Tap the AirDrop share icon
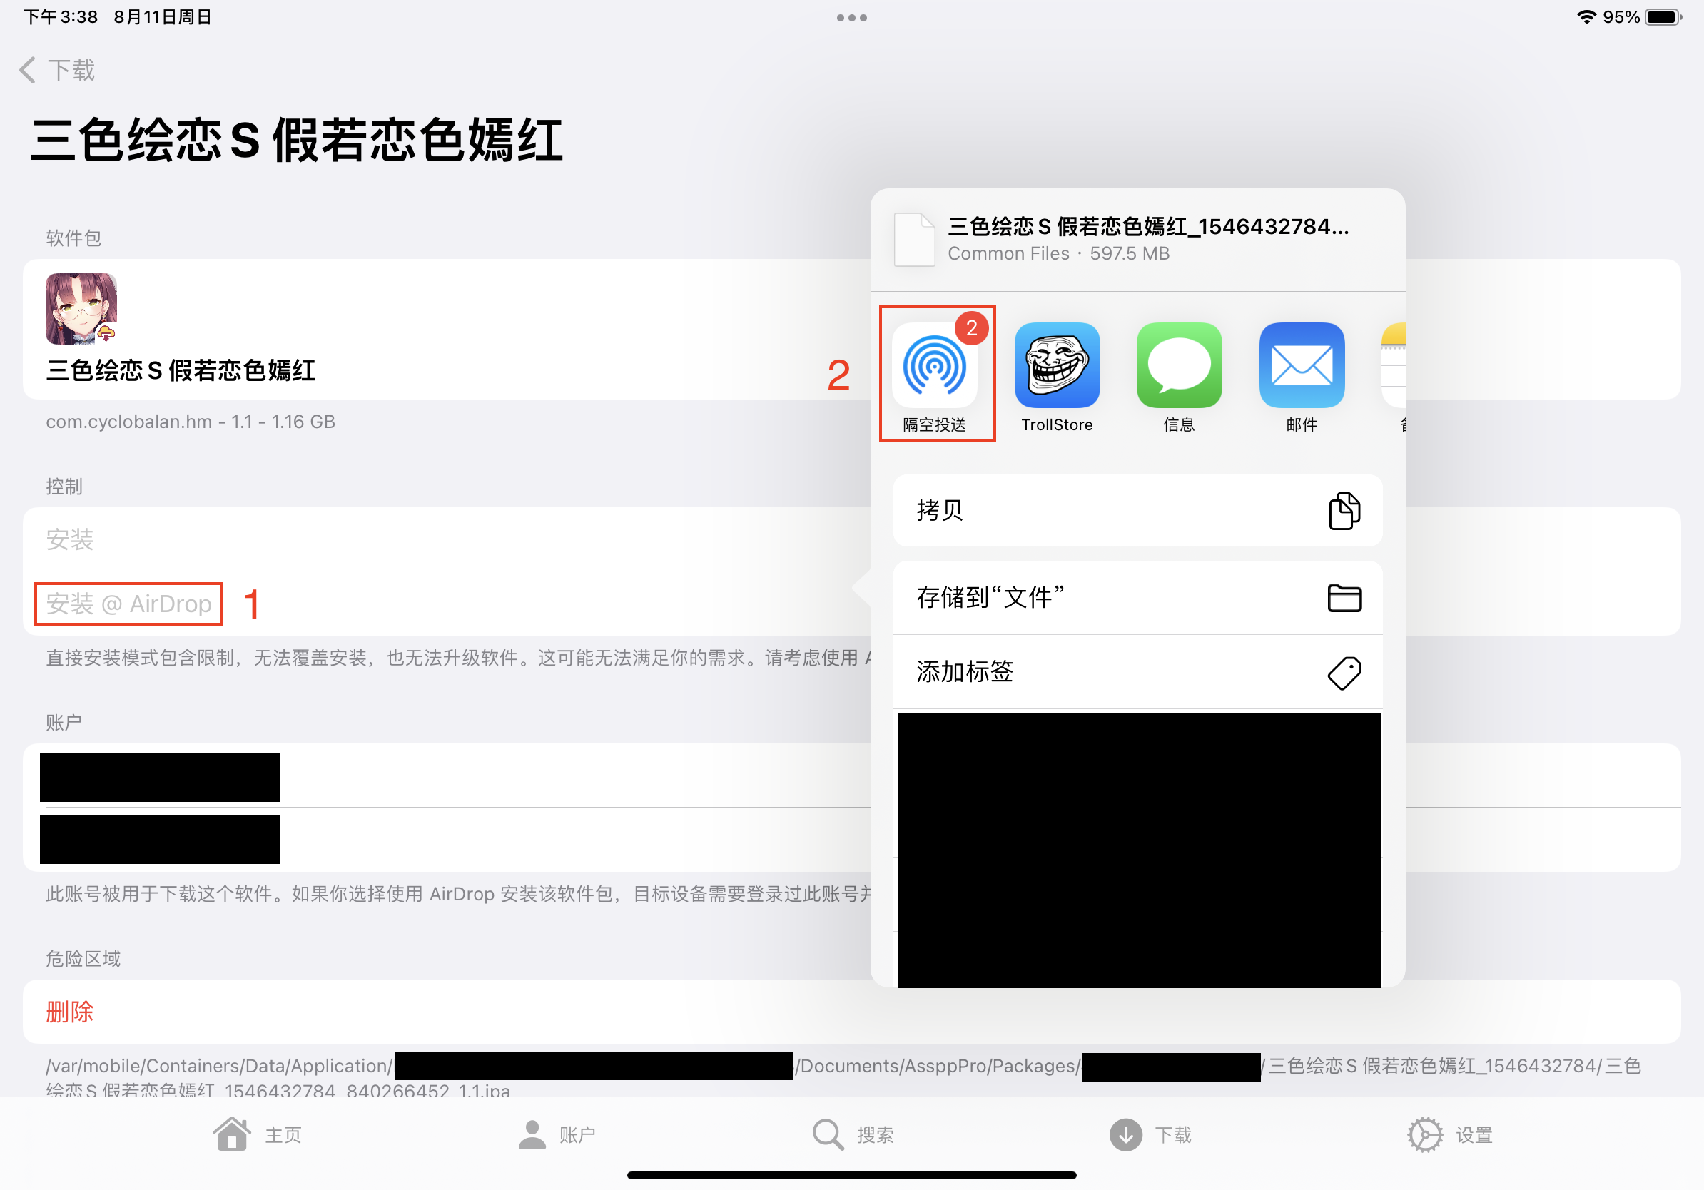Viewport: 1704px width, 1190px height. point(933,366)
